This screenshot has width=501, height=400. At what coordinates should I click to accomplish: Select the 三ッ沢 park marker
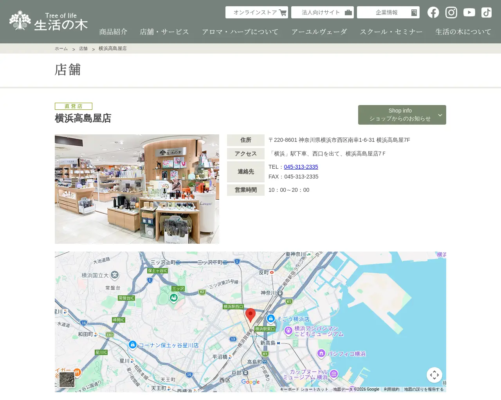click(x=174, y=298)
